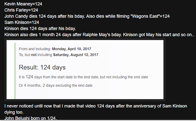Click the "Ralphie May's" name in text
The image size is (196, 121).
pyautogui.click(x=96, y=35)
